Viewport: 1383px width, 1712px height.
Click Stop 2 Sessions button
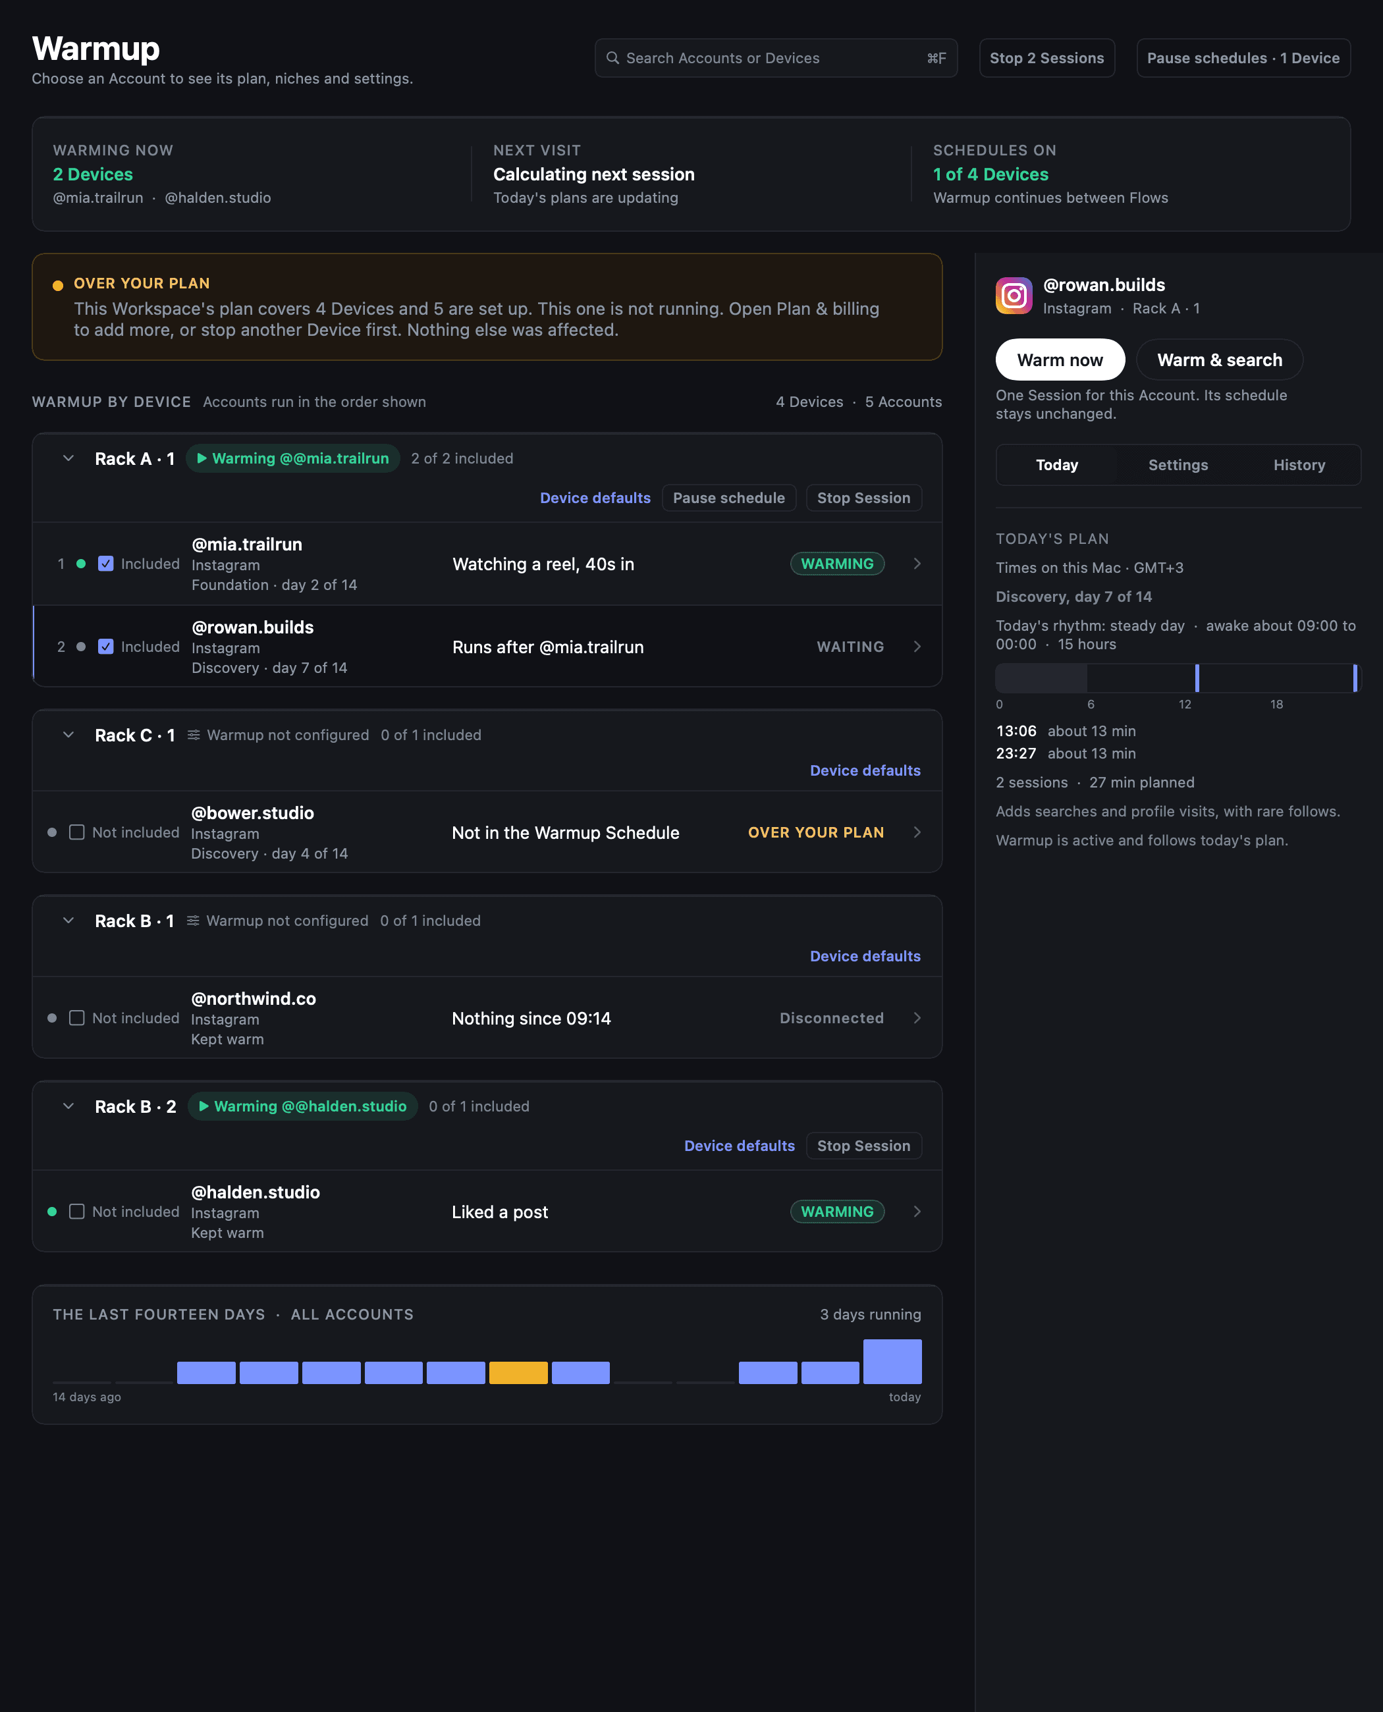tap(1046, 58)
